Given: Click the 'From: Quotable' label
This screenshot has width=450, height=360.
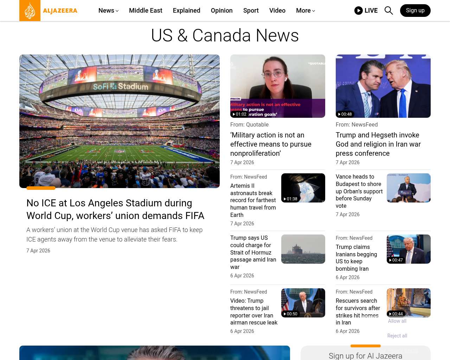Looking at the screenshot, I should (x=249, y=124).
